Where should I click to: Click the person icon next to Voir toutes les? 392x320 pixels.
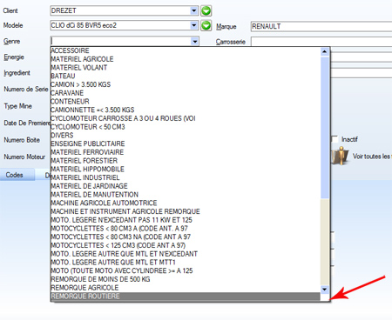pyautogui.click(x=341, y=156)
